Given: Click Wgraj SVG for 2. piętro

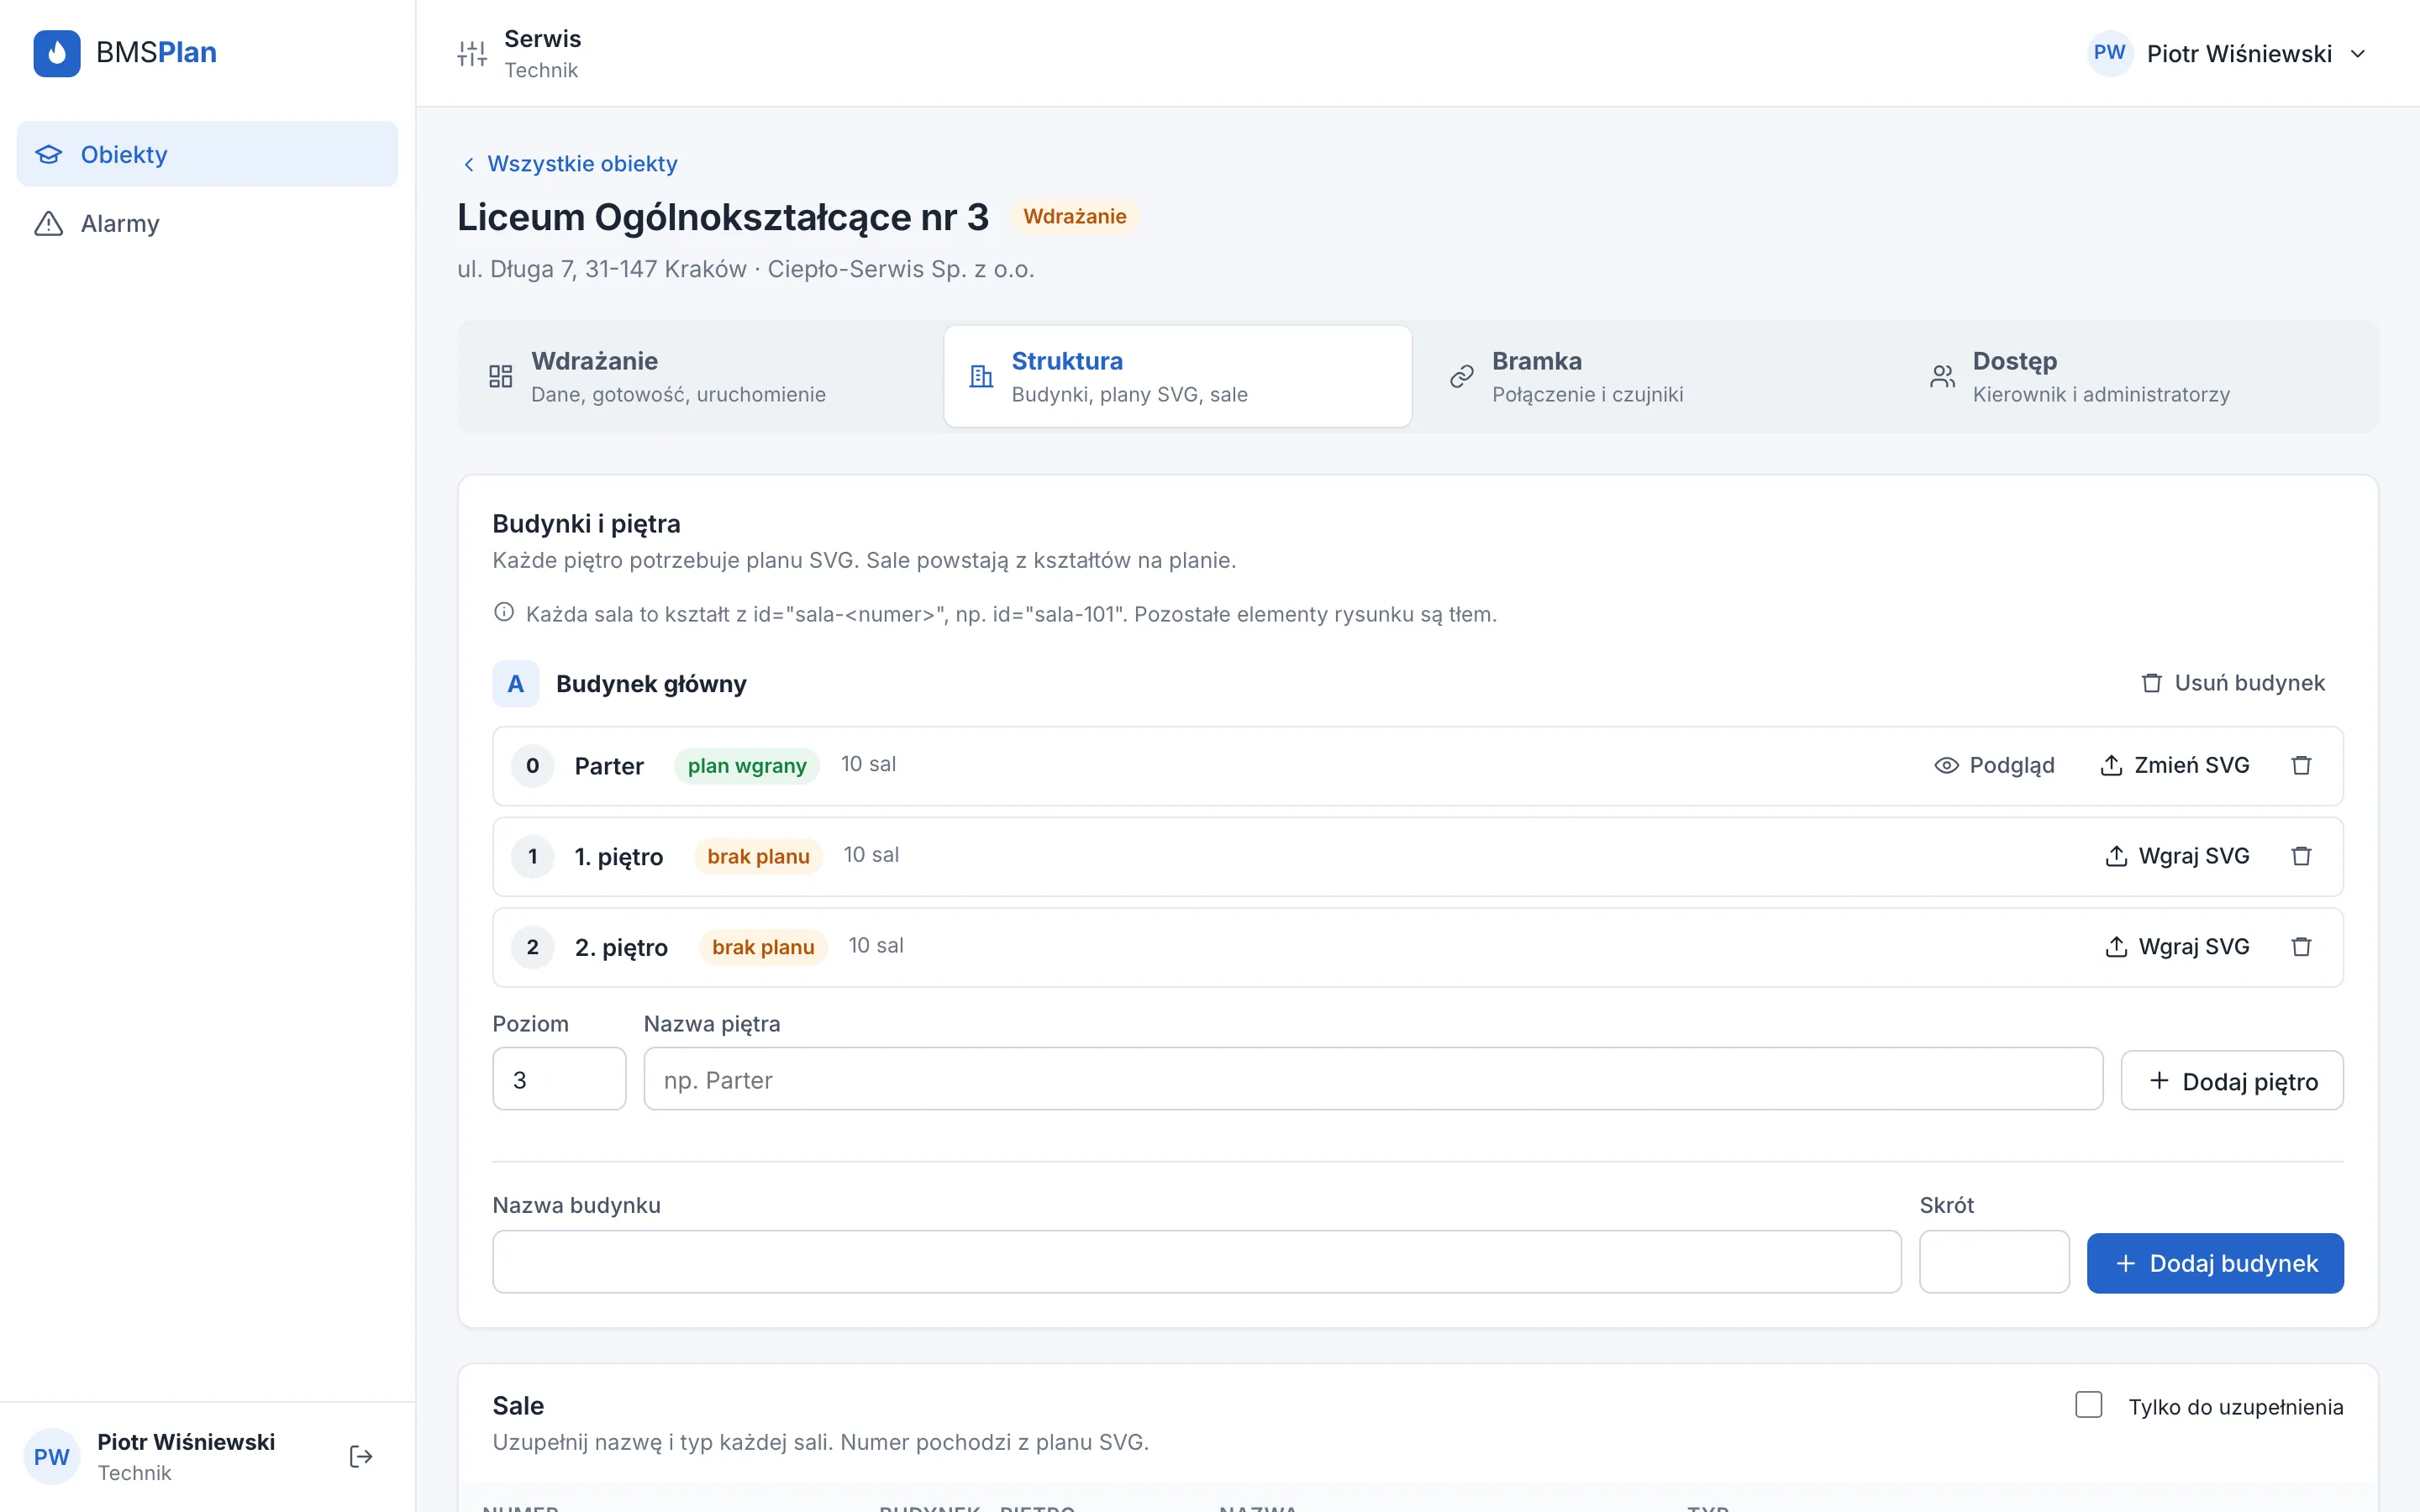Looking at the screenshot, I should click(x=2177, y=947).
